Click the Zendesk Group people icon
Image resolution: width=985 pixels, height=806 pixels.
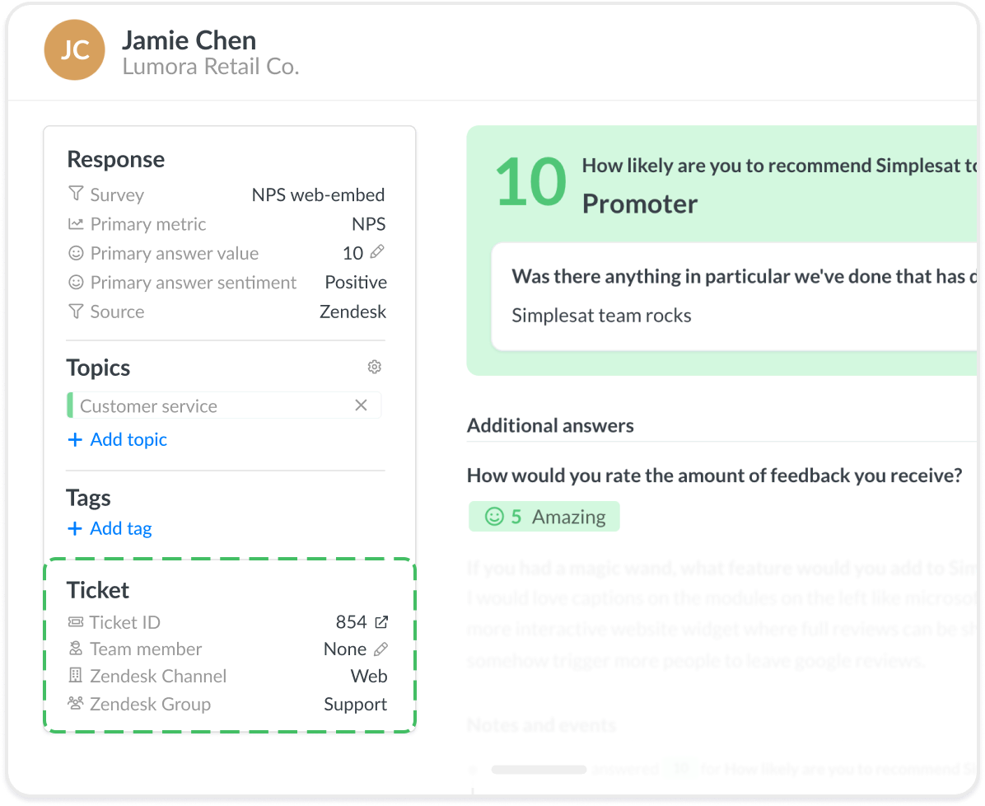coord(76,704)
